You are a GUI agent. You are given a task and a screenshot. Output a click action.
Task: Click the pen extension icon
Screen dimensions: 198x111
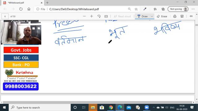coord(145,9)
